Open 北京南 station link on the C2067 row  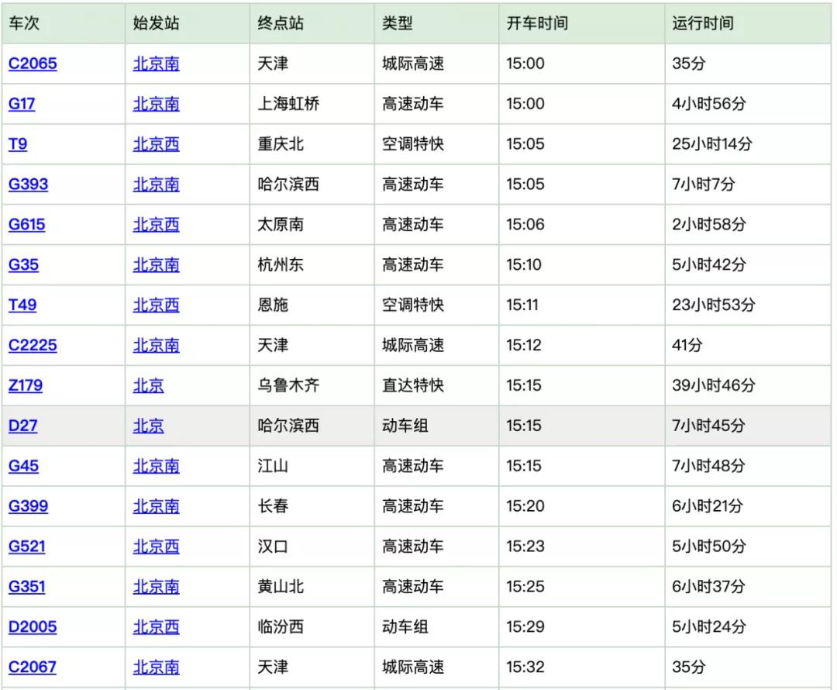point(156,667)
